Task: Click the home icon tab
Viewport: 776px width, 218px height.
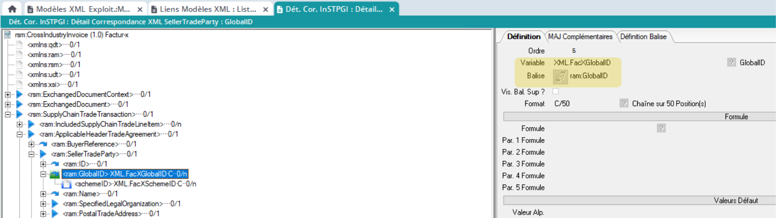Action: [12, 9]
